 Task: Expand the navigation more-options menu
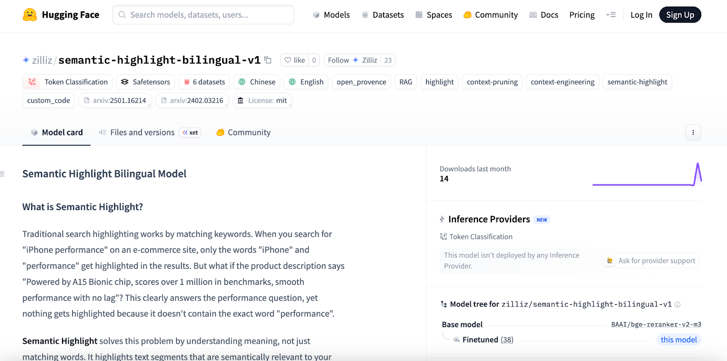pos(611,15)
